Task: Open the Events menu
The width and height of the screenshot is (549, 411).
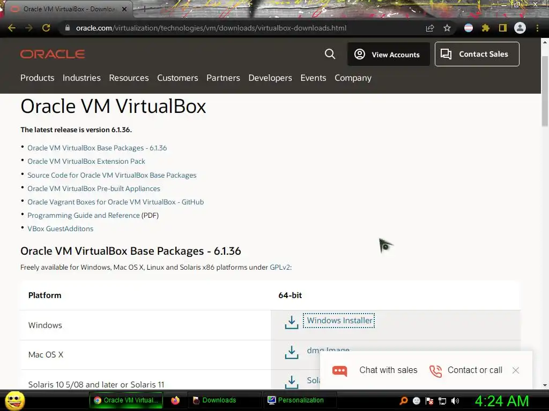Action: [313, 78]
